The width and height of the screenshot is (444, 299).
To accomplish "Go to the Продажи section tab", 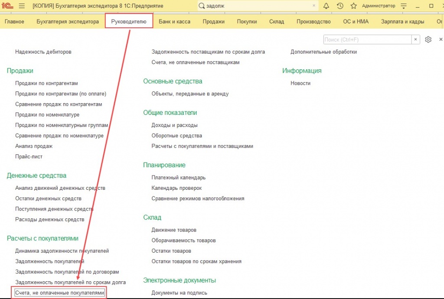I will tap(213, 22).
